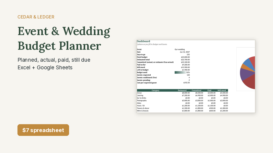
Task: Click the "Planned, actual, paid, still due" line
Action: [54, 60]
